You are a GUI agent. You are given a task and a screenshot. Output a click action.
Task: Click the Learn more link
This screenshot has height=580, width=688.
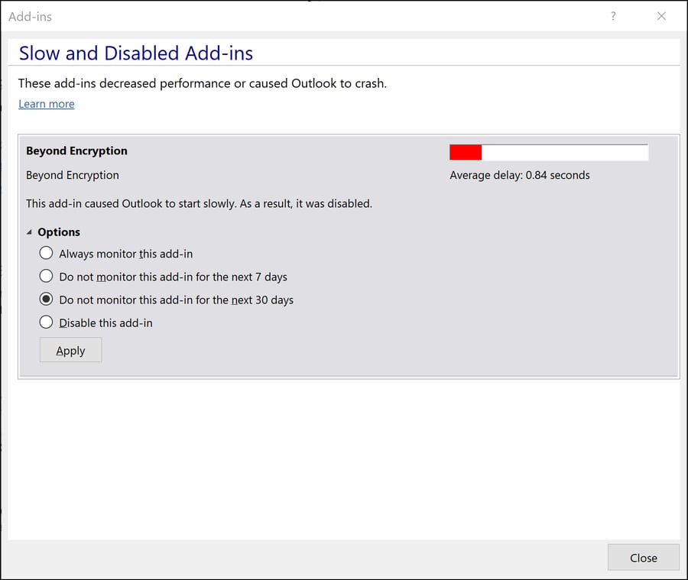(x=46, y=104)
